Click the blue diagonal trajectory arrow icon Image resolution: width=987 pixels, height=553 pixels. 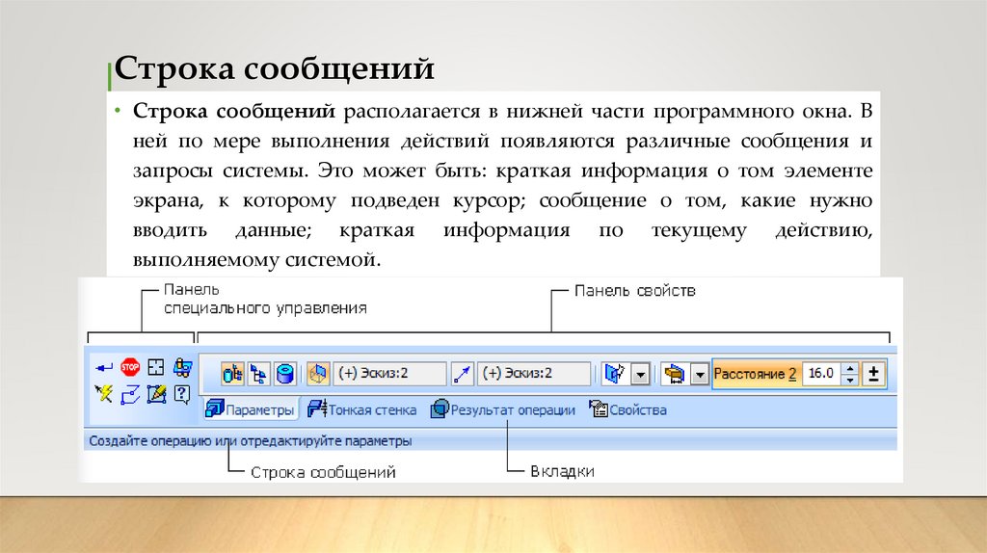click(463, 374)
